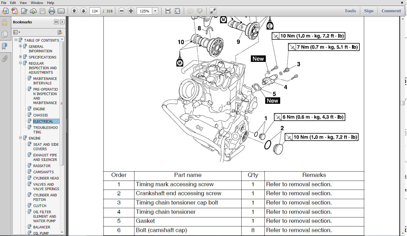
Task: Click the fit width scrolling icon
Action: 168,11
